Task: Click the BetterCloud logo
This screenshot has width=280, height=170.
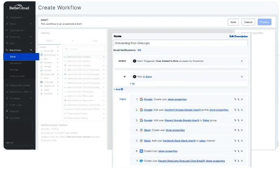Action: (x=19, y=7)
